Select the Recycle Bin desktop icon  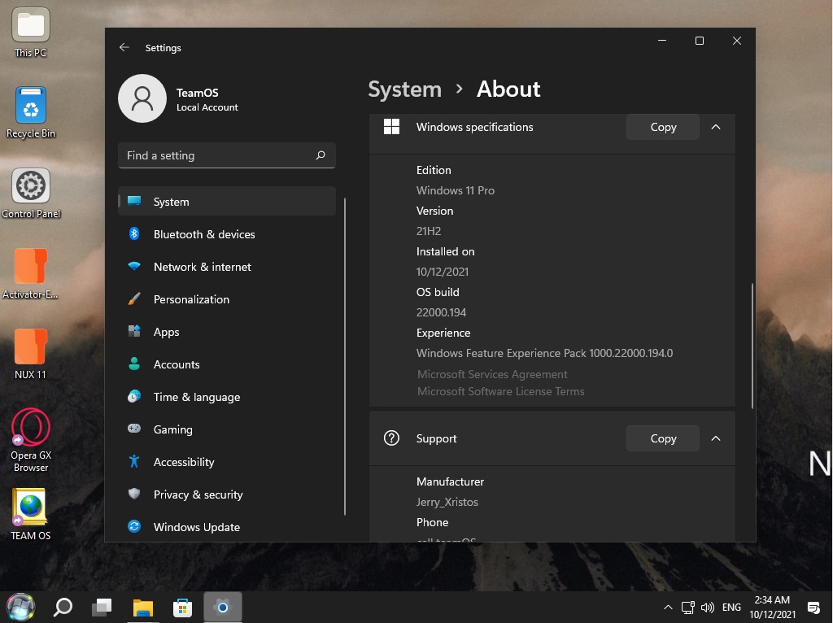pos(31,112)
